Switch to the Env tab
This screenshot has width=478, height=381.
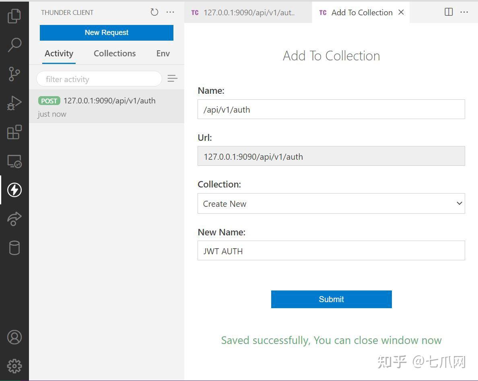pos(163,54)
